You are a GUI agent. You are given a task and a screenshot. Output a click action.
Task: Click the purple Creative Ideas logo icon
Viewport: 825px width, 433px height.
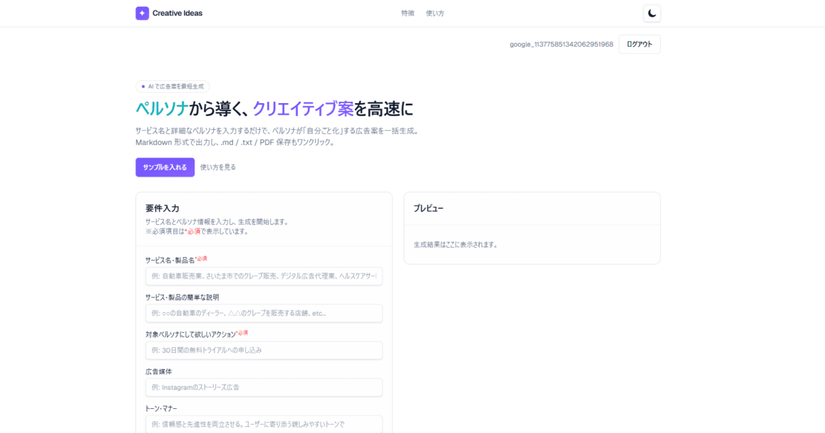click(x=142, y=12)
